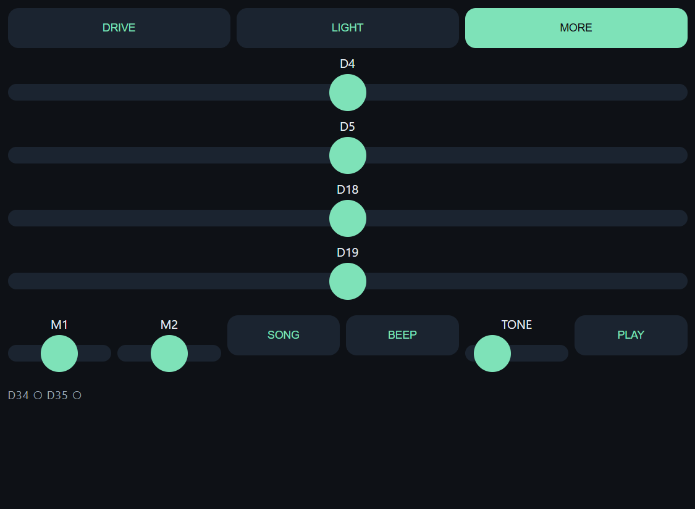Click the TONE slider handle
Image resolution: width=695 pixels, height=509 pixels.
492,354
